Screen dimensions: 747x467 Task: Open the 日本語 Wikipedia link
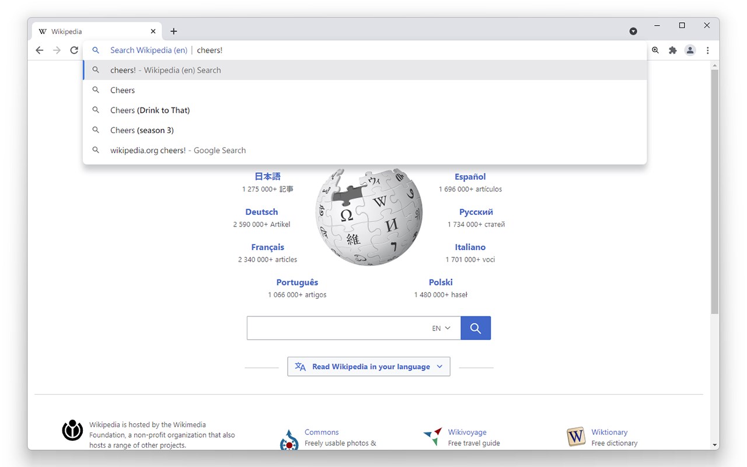pos(268,176)
